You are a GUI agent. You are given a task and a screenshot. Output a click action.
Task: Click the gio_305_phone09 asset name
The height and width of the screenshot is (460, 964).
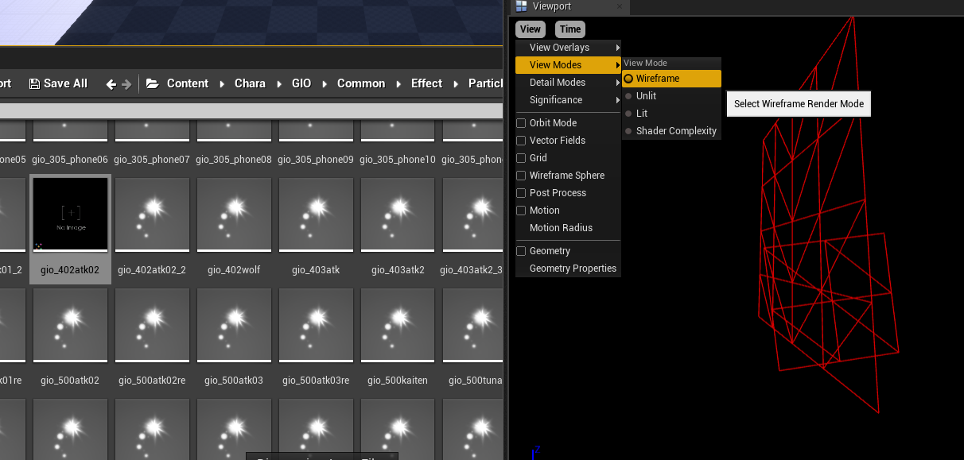click(316, 160)
